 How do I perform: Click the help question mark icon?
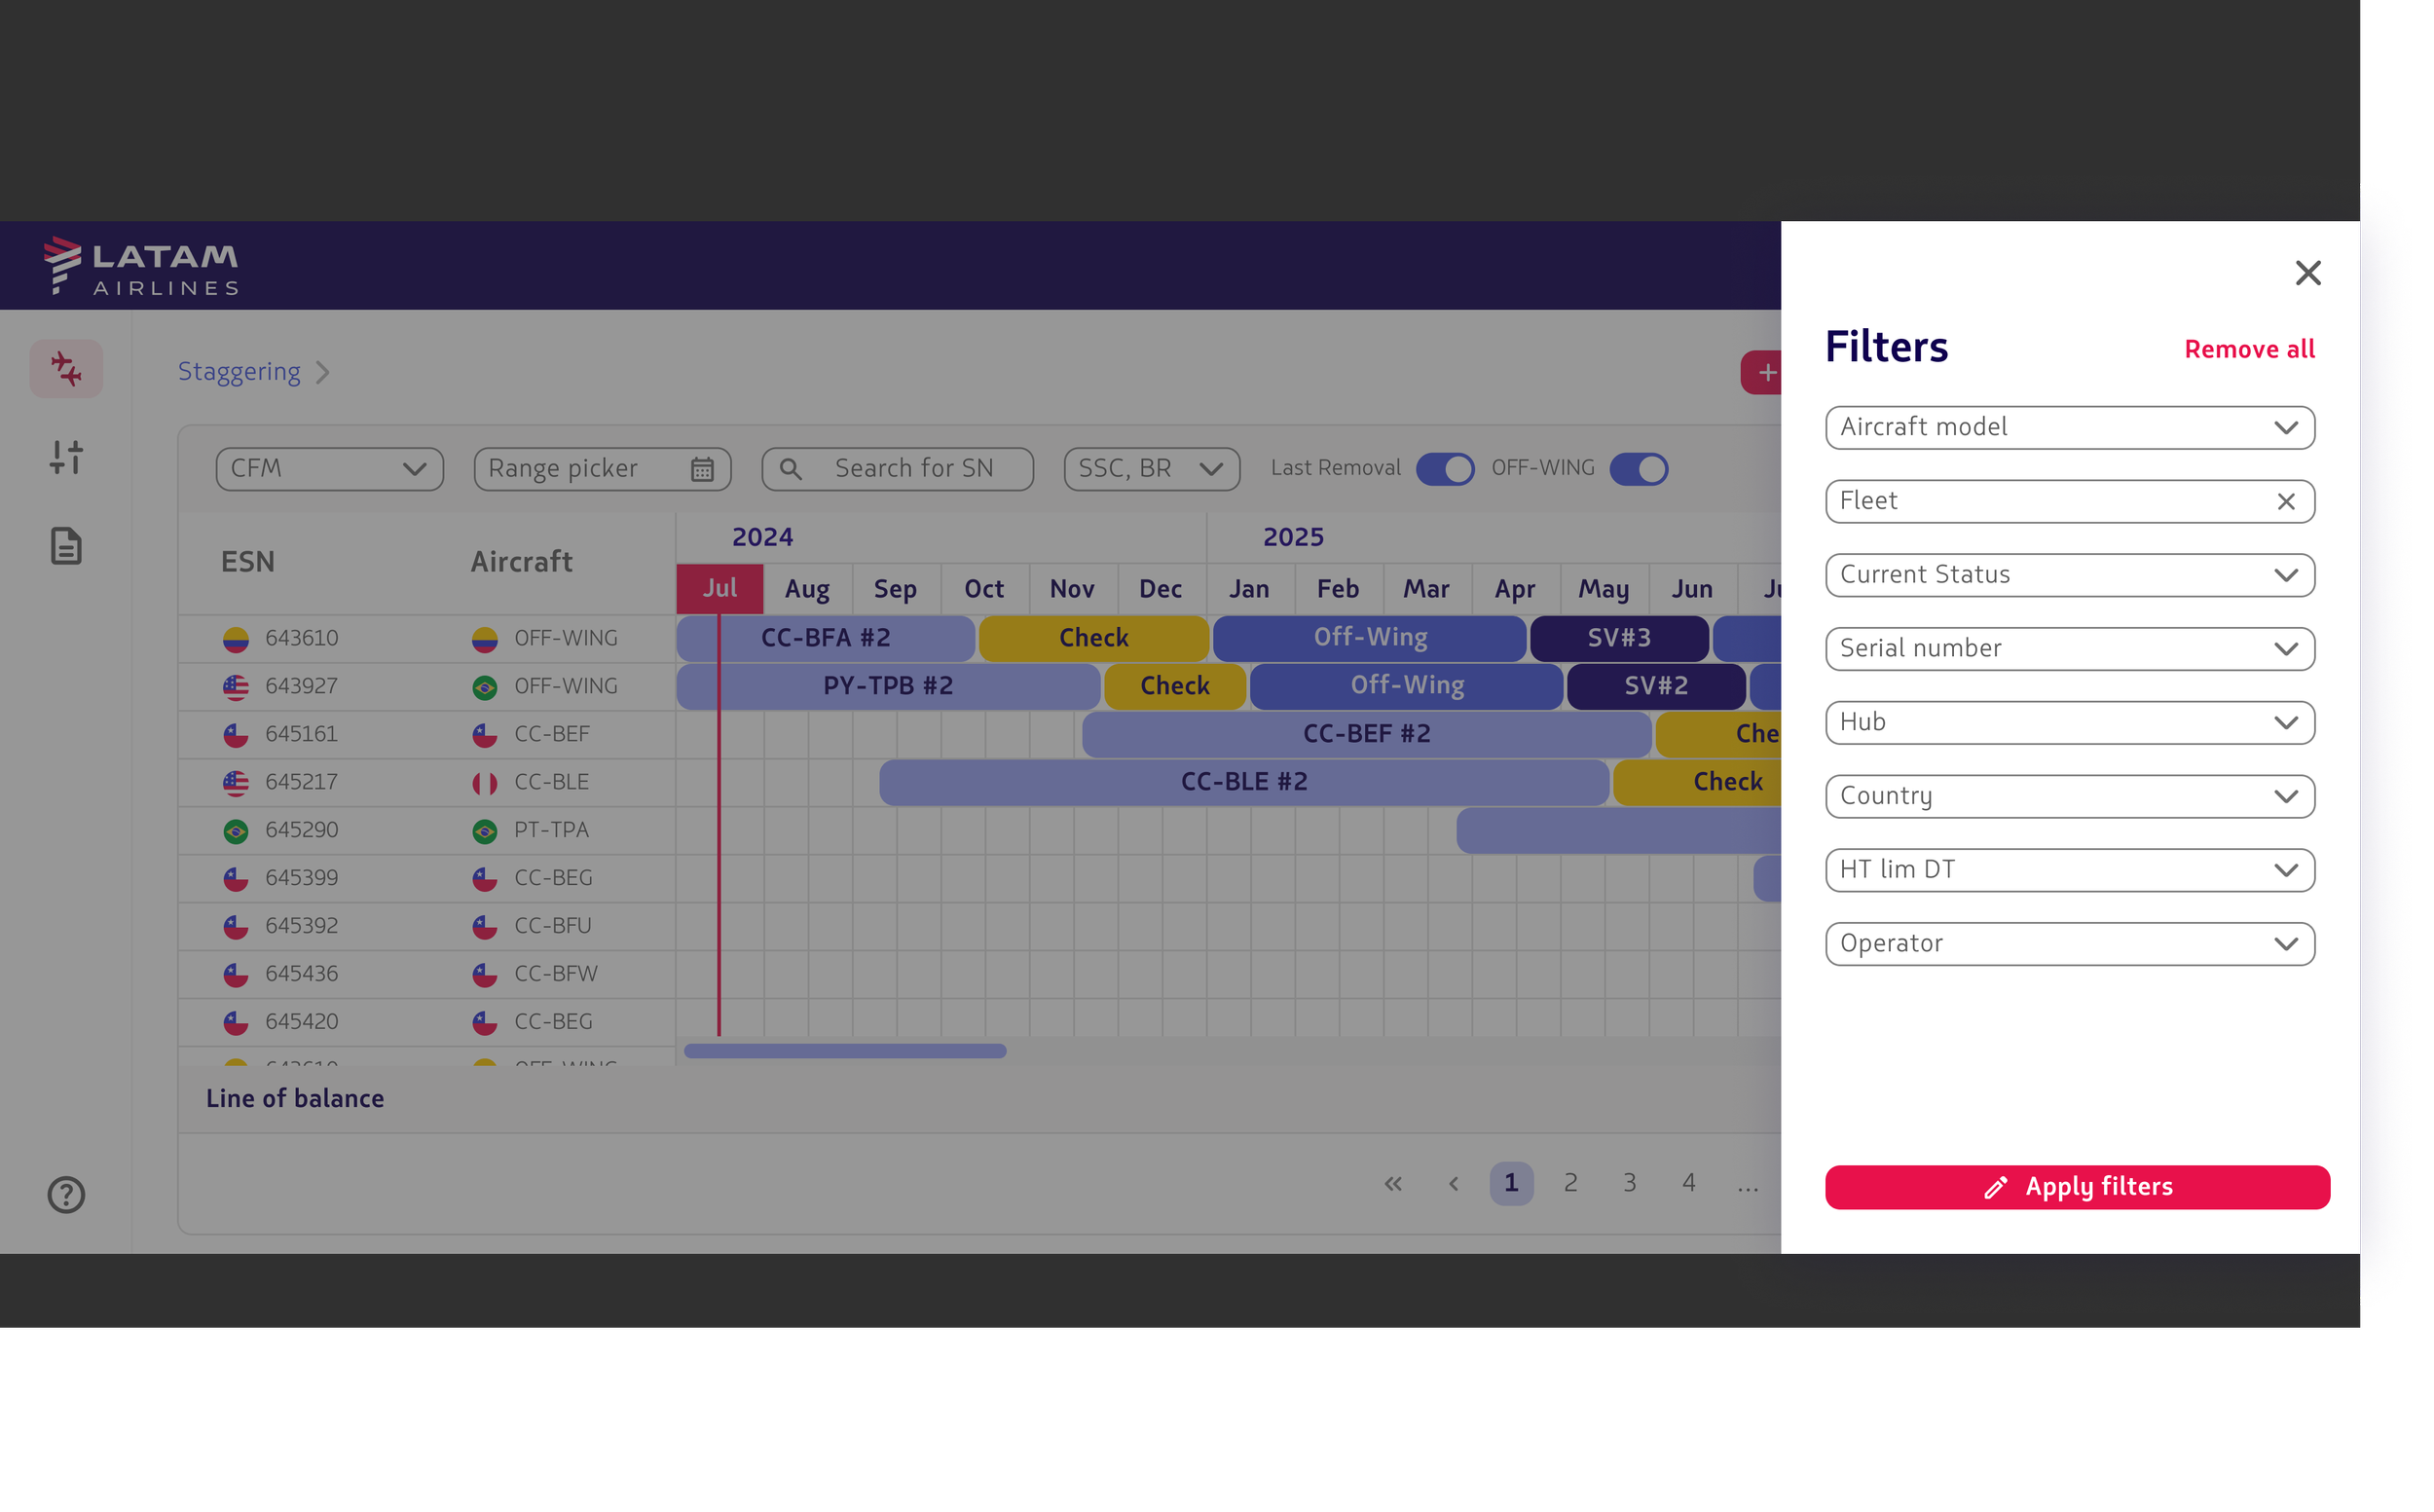click(x=66, y=1195)
